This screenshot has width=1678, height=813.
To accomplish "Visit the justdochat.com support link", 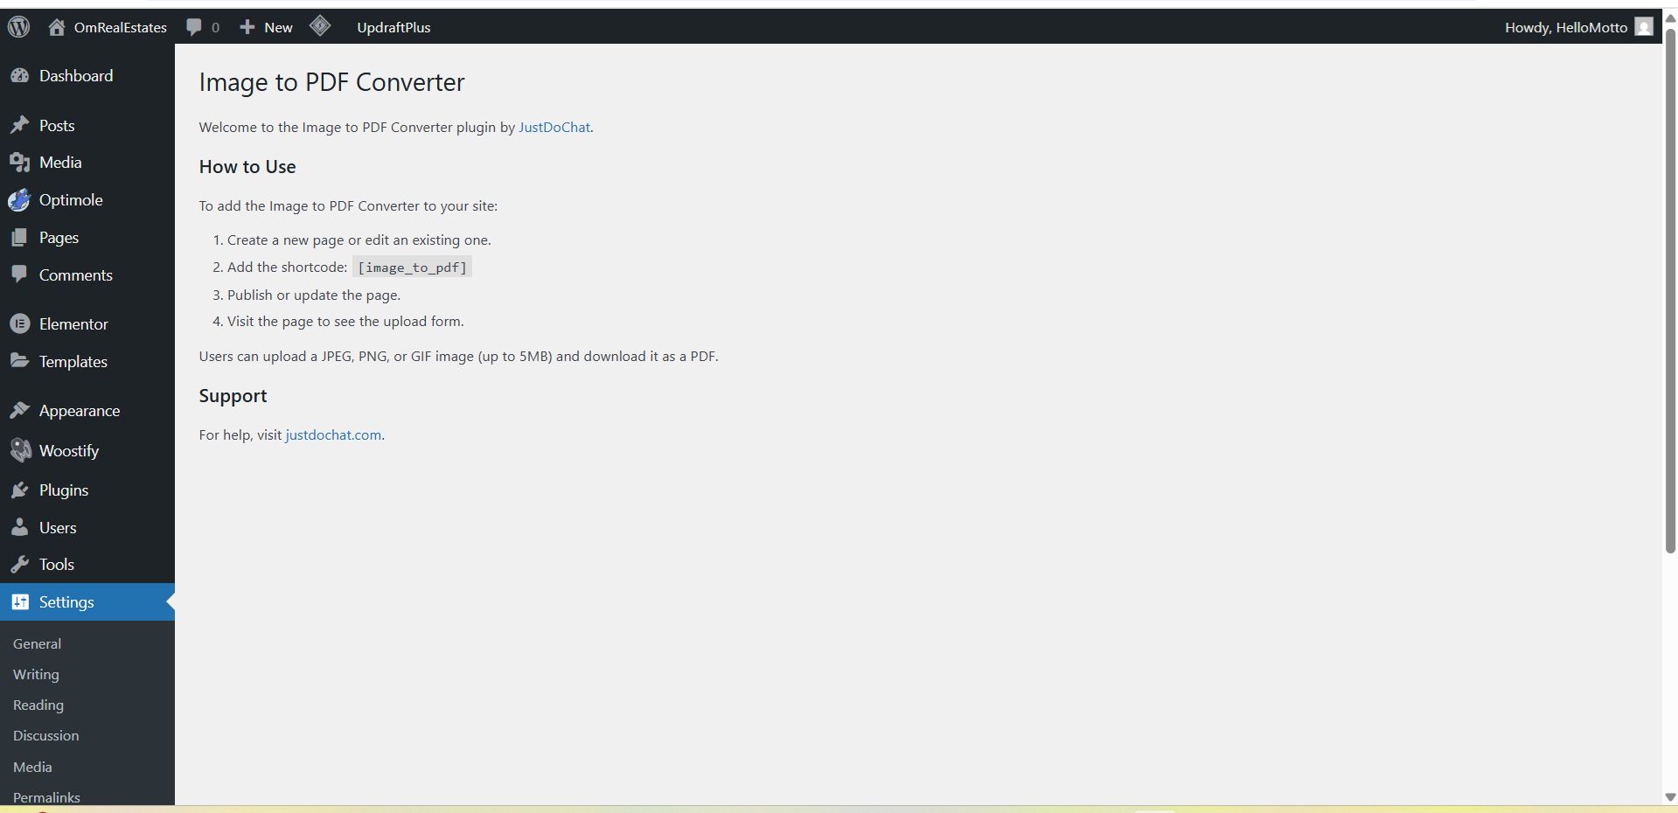I will (x=333, y=434).
